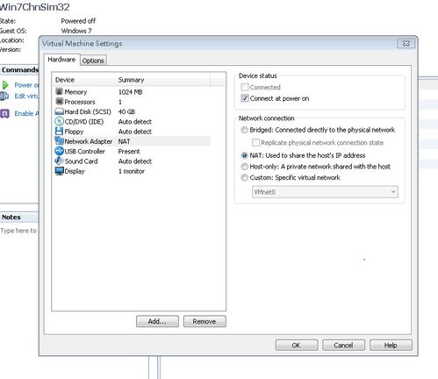Click the Notes text area
This screenshot has height=379, width=438.
pyautogui.click(x=18, y=231)
